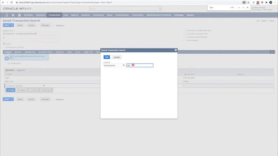Click the Search Title input field
Screen dimensions: 278x156
pos(31,34)
